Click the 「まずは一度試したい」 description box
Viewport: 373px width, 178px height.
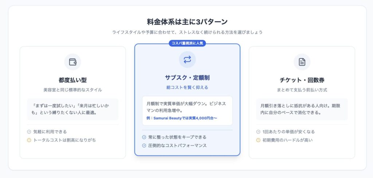[x=72, y=109]
